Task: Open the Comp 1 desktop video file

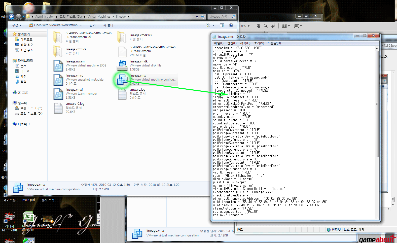Action: [48, 221]
